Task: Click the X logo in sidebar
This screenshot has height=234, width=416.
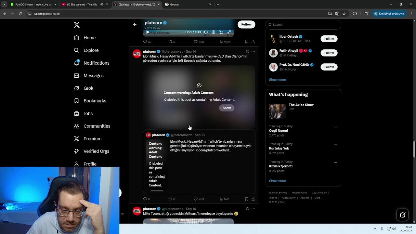Action: [x=77, y=25]
